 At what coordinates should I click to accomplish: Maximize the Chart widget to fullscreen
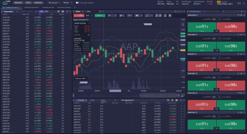click(x=178, y=12)
